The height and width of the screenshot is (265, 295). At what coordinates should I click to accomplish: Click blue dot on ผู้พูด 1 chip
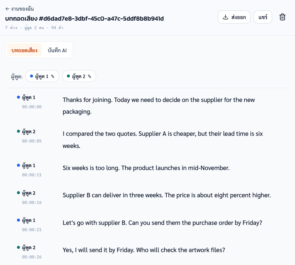point(32,76)
